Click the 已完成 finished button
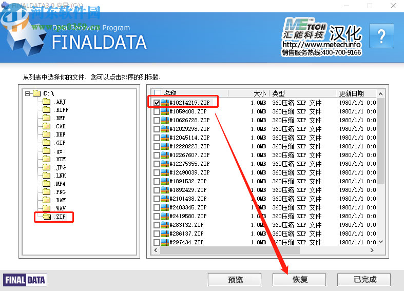The height and width of the screenshot is (291, 404). [364, 280]
